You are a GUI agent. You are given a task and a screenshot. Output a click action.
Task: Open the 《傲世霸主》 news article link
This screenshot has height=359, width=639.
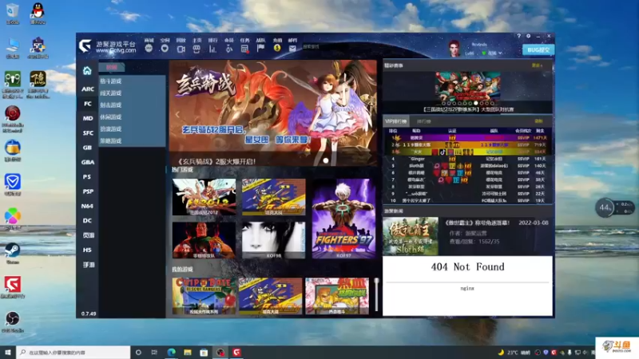pos(477,223)
